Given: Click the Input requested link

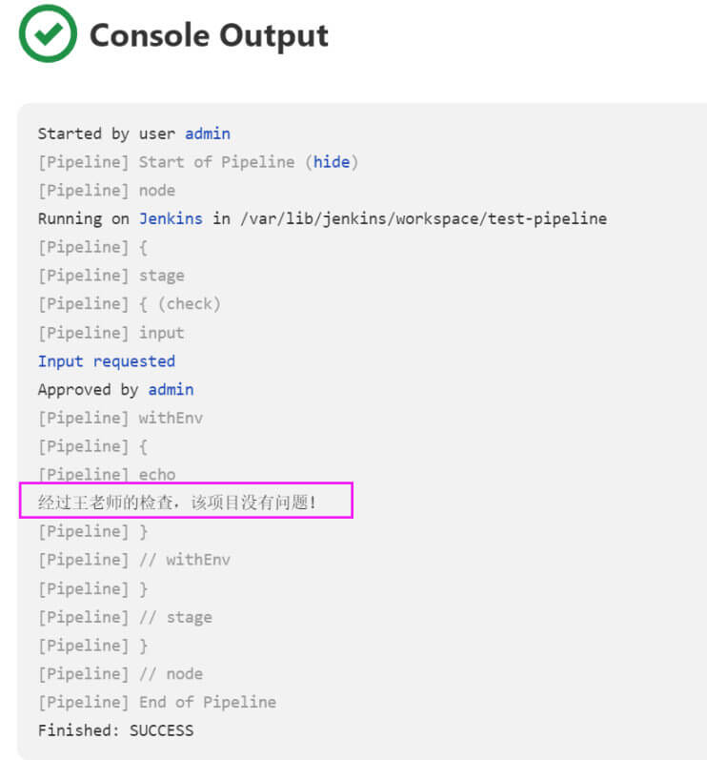Looking at the screenshot, I should (107, 361).
